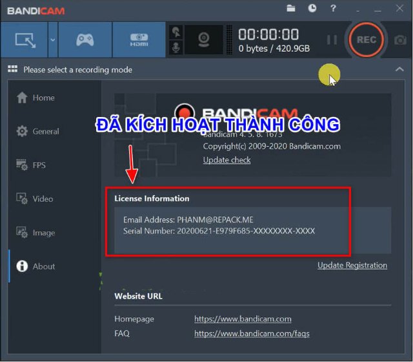Collapse the recording mode panel chevron
413x362 pixels.
coord(399,69)
